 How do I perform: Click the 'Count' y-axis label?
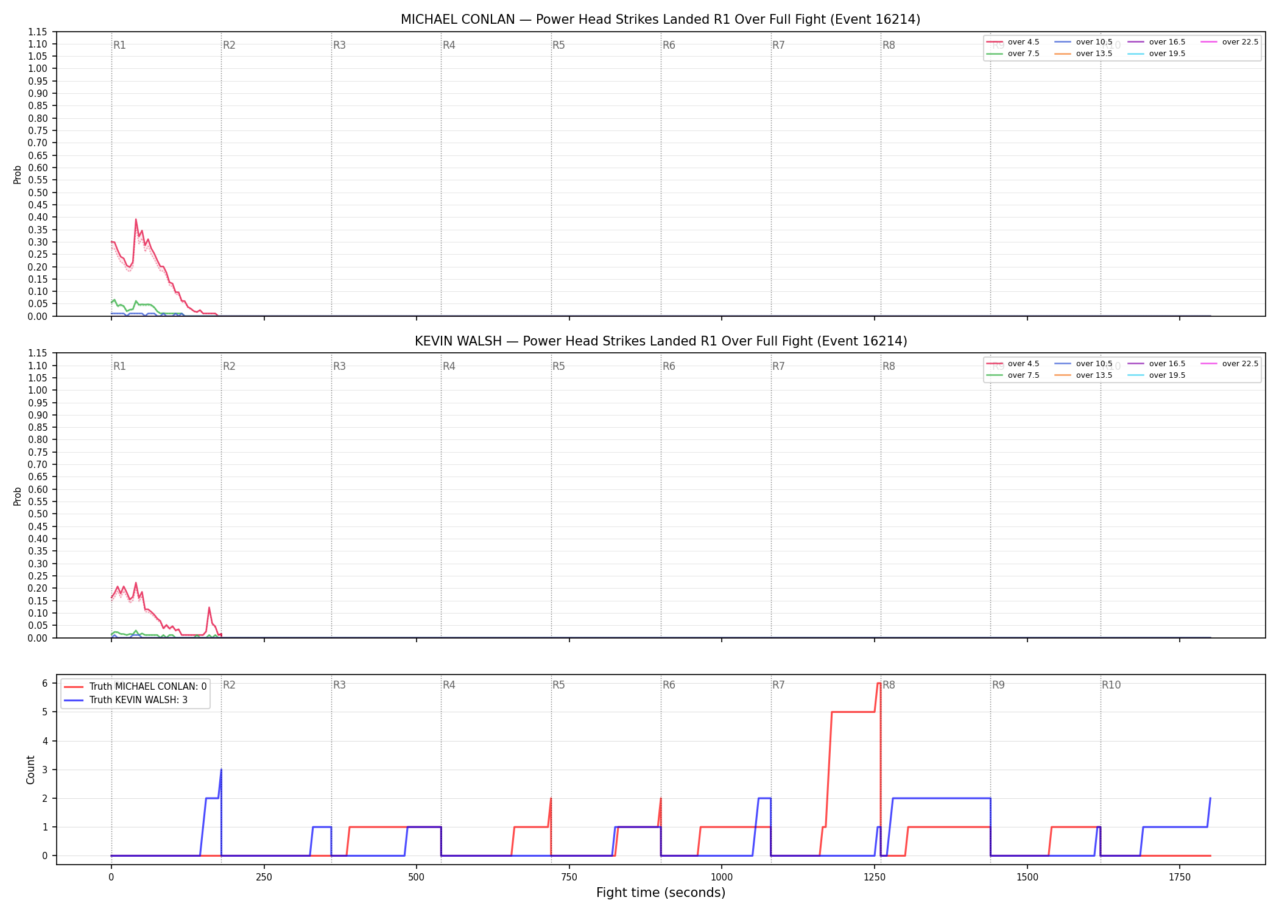click(30, 770)
